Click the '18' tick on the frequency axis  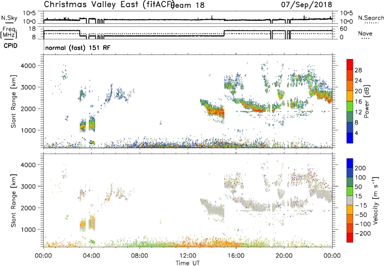pyautogui.click(x=32, y=29)
